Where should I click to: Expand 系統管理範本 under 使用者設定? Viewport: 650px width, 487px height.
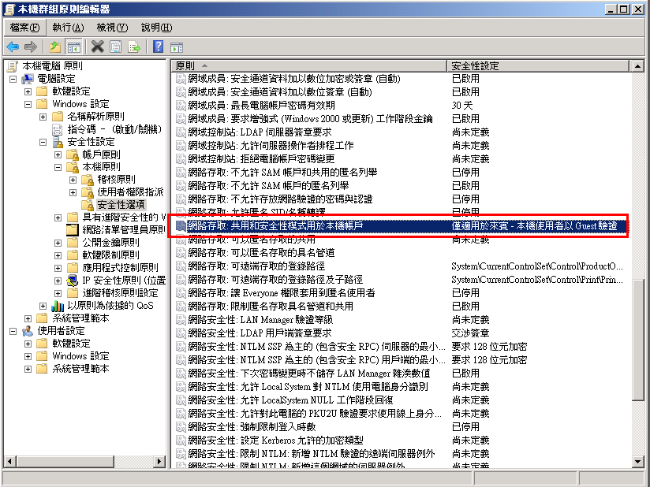point(28,369)
